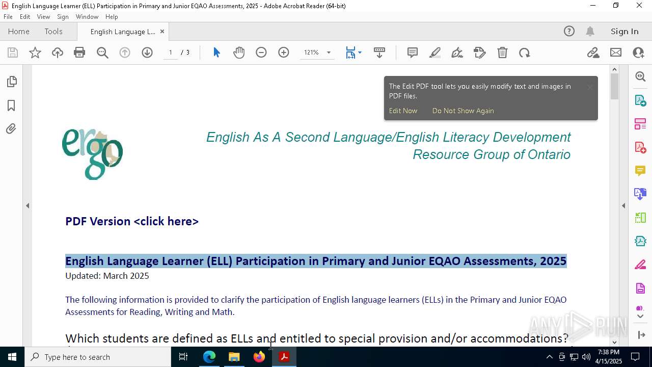Viewport: 652px width, 367px height.
Task: Open the Combine Files tool in right pane
Action: [x=640, y=194]
